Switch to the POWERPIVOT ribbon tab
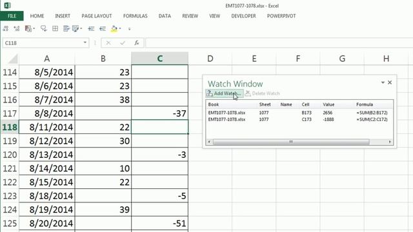413x232 pixels. pyautogui.click(x=281, y=15)
